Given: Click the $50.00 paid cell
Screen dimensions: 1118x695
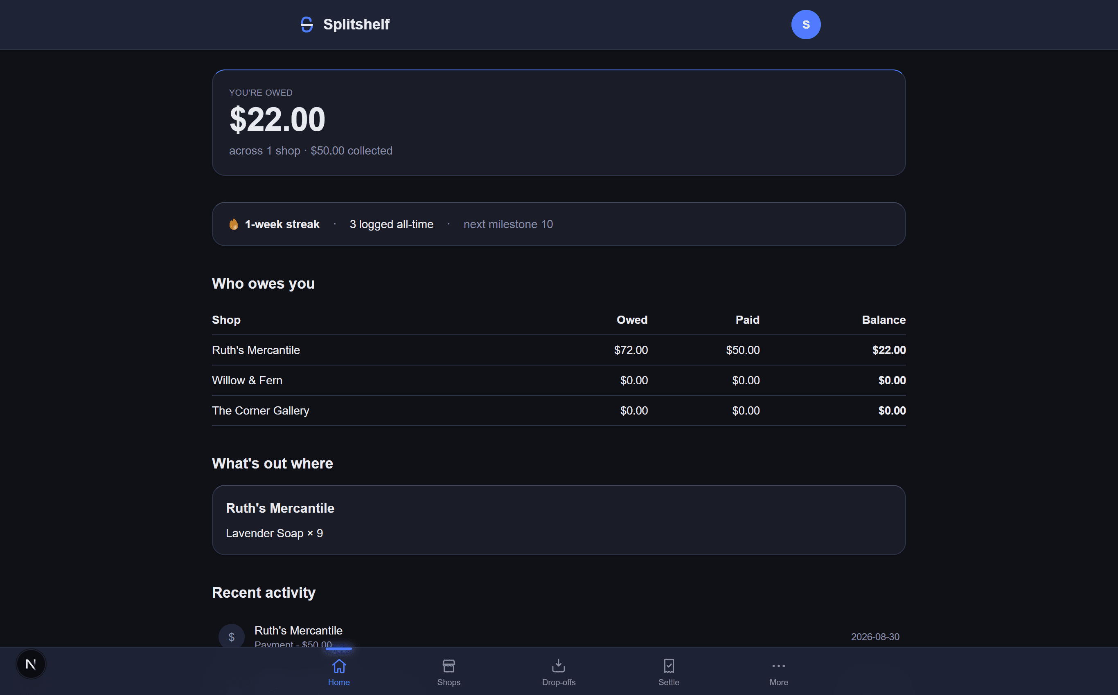Looking at the screenshot, I should [743, 350].
